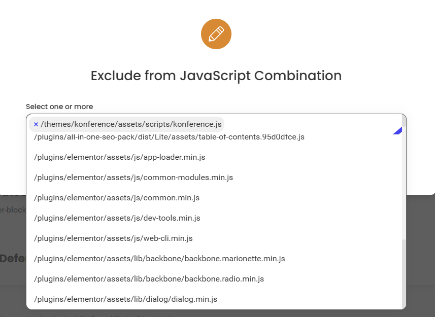Screen dimensions: 435x317
Task: Click the upper scrollbar track of the list
Action: pyautogui.click(x=404, y=178)
